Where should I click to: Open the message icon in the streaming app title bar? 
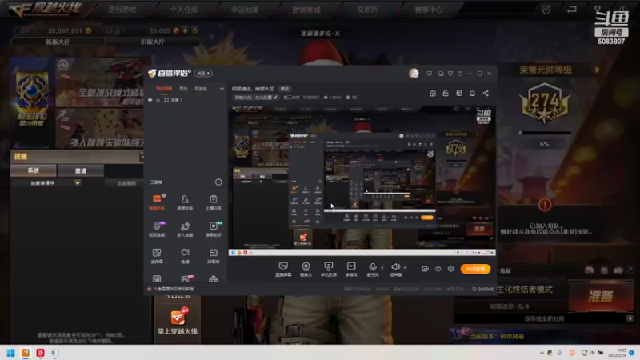tap(430, 74)
